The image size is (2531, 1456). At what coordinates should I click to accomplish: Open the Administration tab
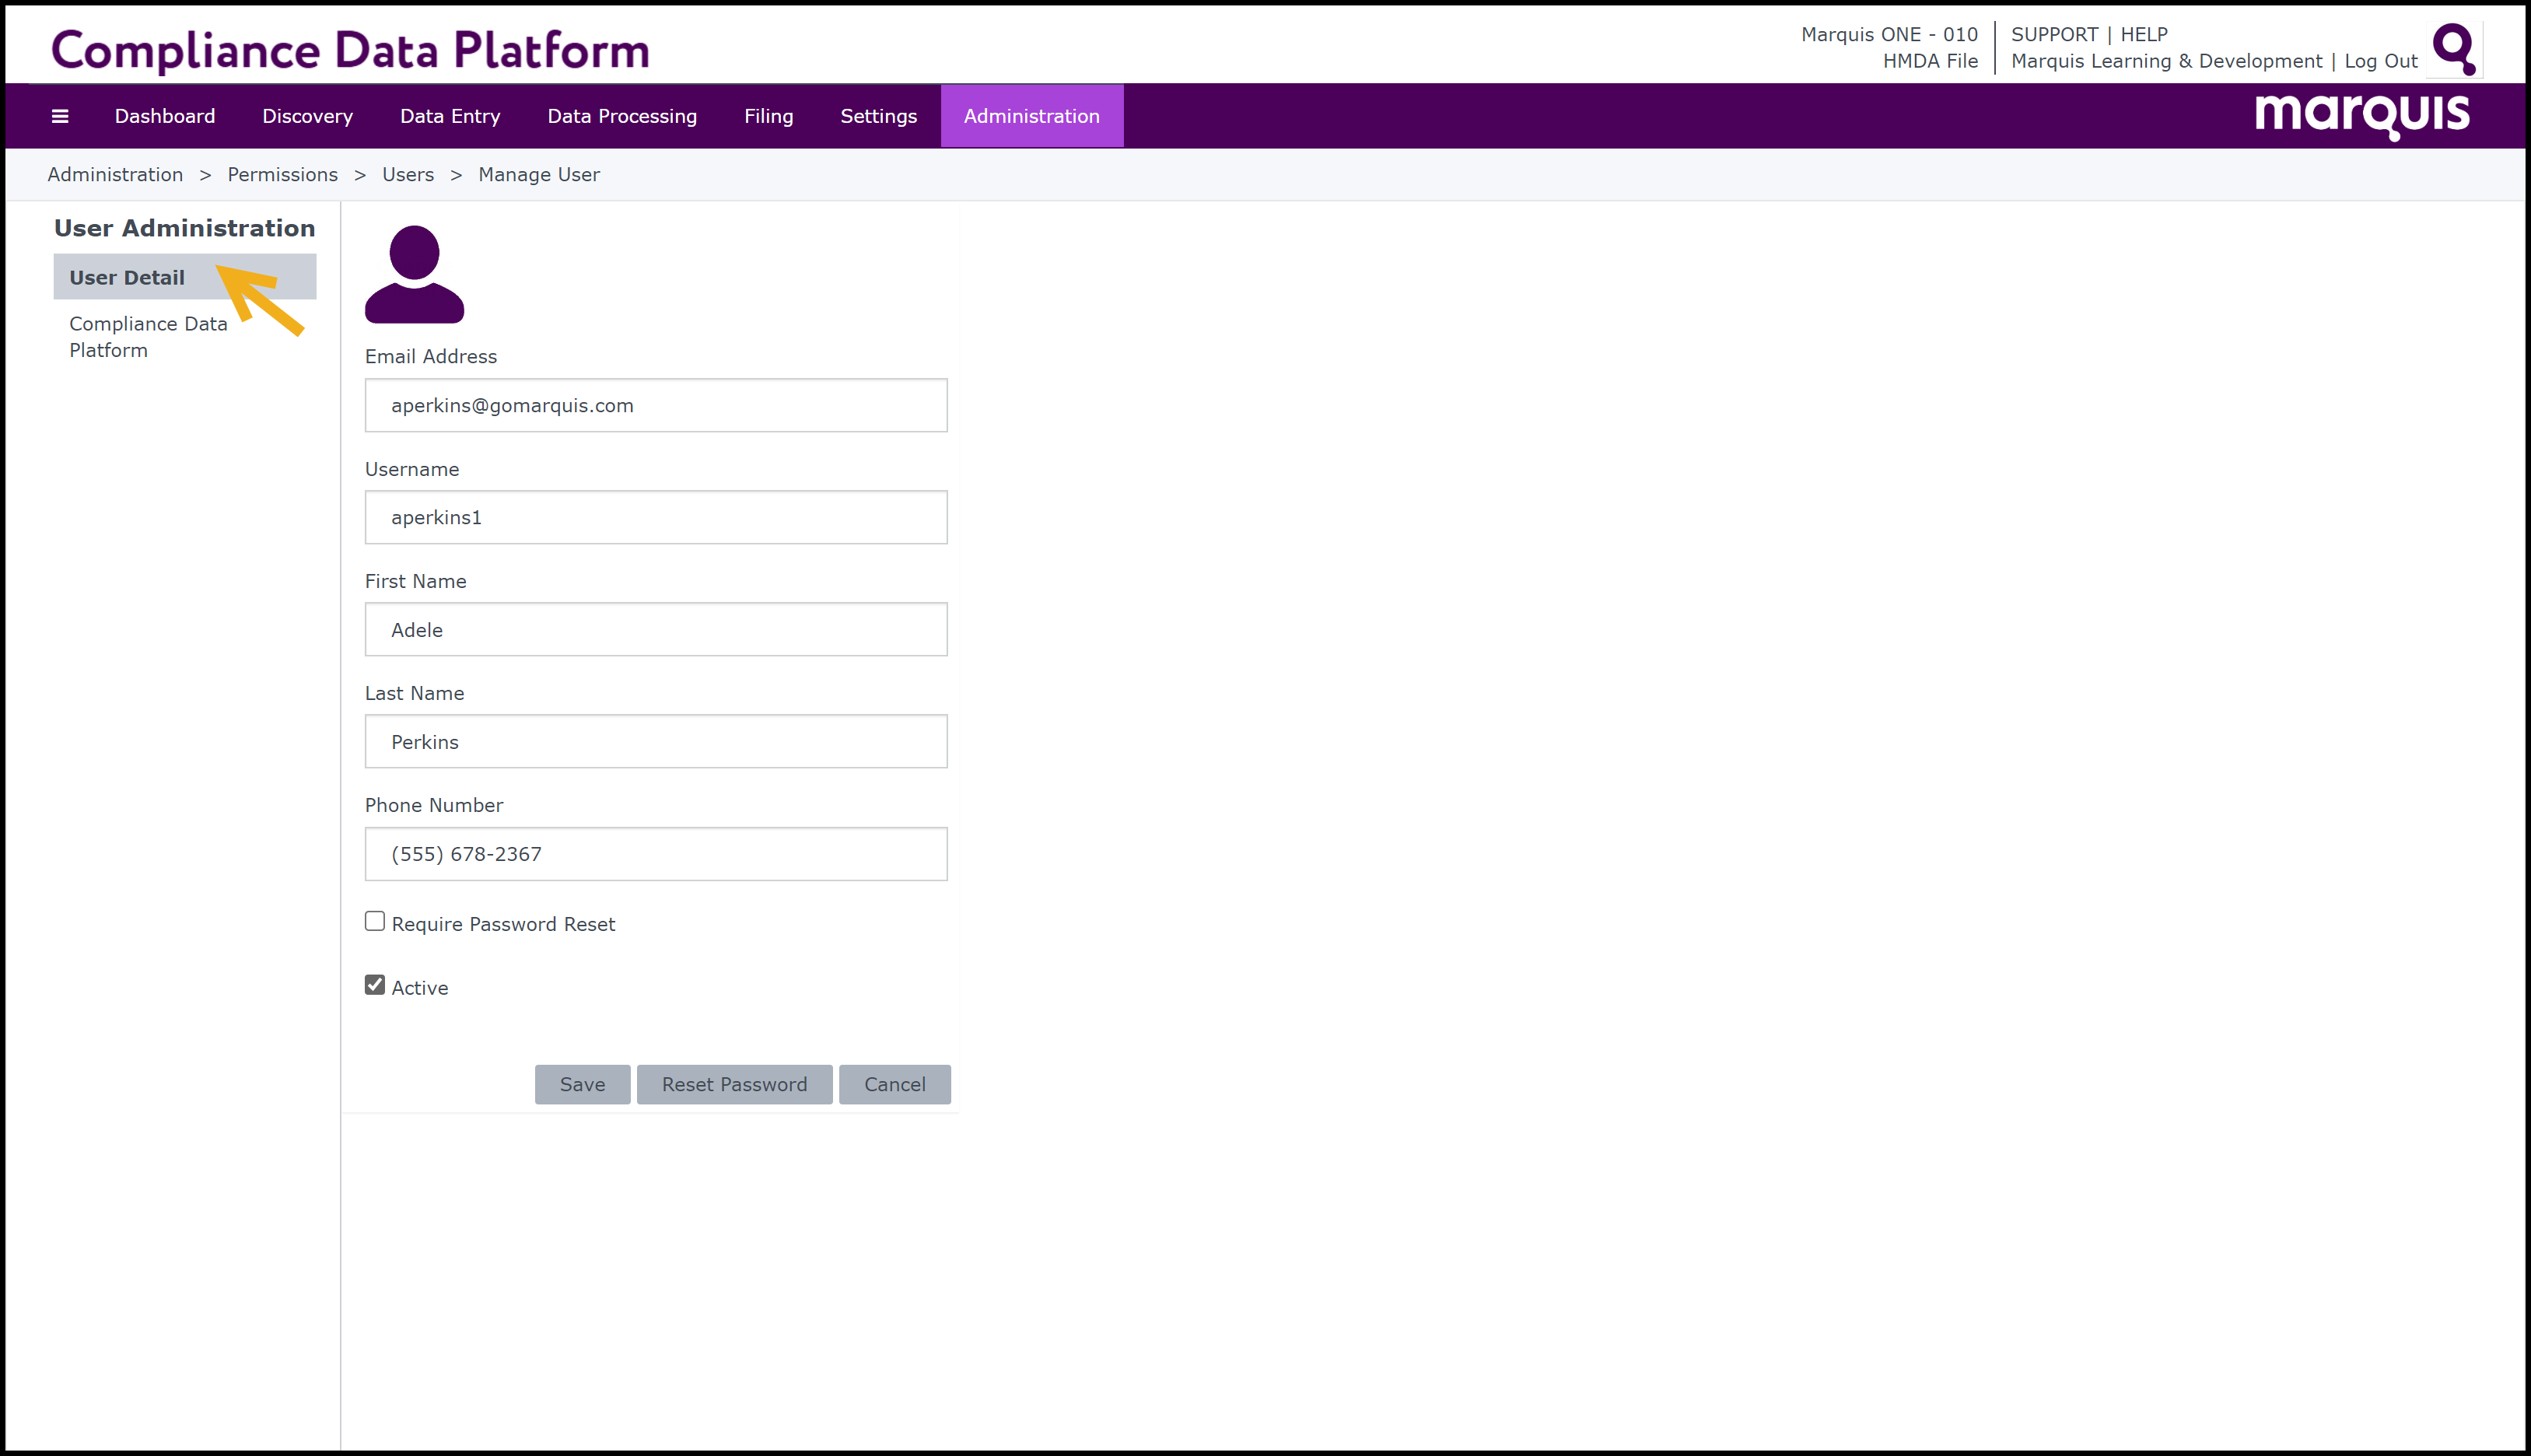point(1031,116)
